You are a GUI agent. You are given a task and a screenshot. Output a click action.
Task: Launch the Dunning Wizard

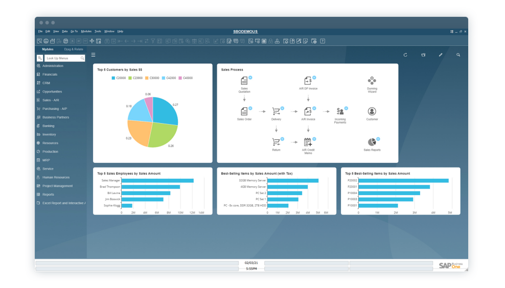372,81
